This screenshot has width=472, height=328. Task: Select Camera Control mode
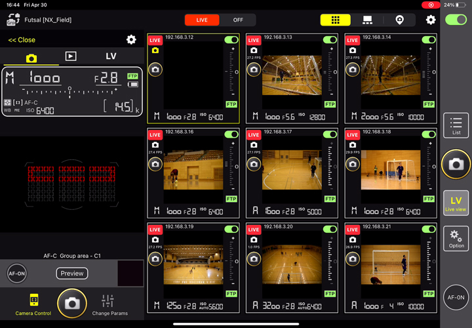tap(33, 305)
